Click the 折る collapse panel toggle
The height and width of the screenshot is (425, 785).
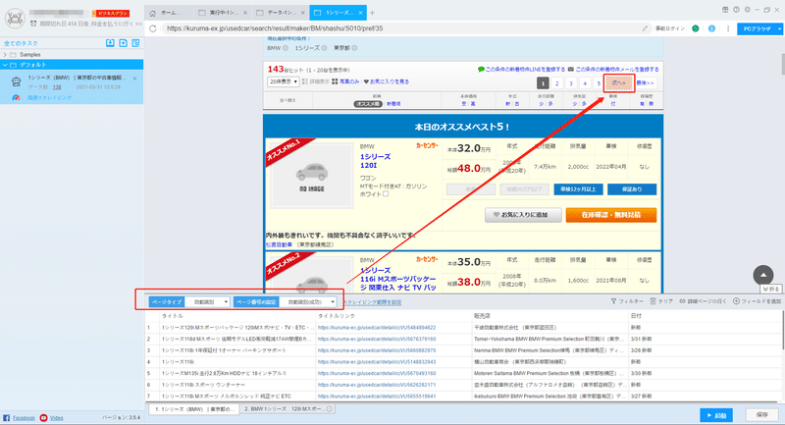pyautogui.click(x=770, y=289)
